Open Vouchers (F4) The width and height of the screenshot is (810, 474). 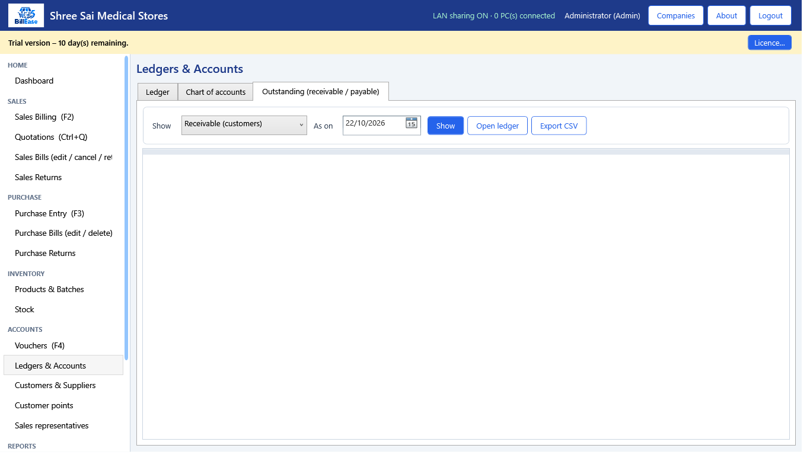[x=63, y=345]
